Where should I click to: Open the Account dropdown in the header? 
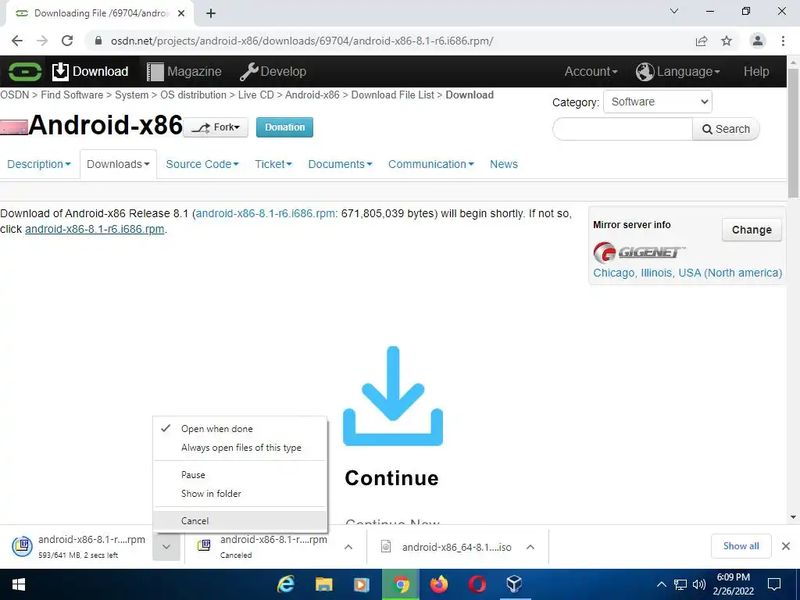[x=591, y=71]
